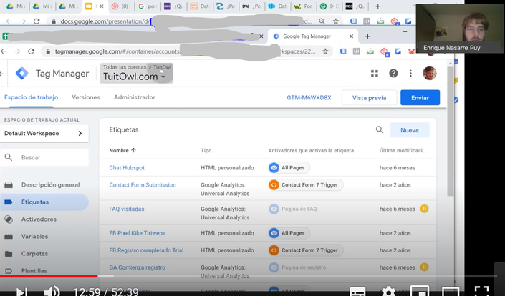Click the paused status icon on GA Comienza registro row
The width and height of the screenshot is (505, 296).
click(424, 267)
